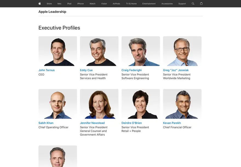
Task: Click the "Services and Health" text
Action: point(93,78)
